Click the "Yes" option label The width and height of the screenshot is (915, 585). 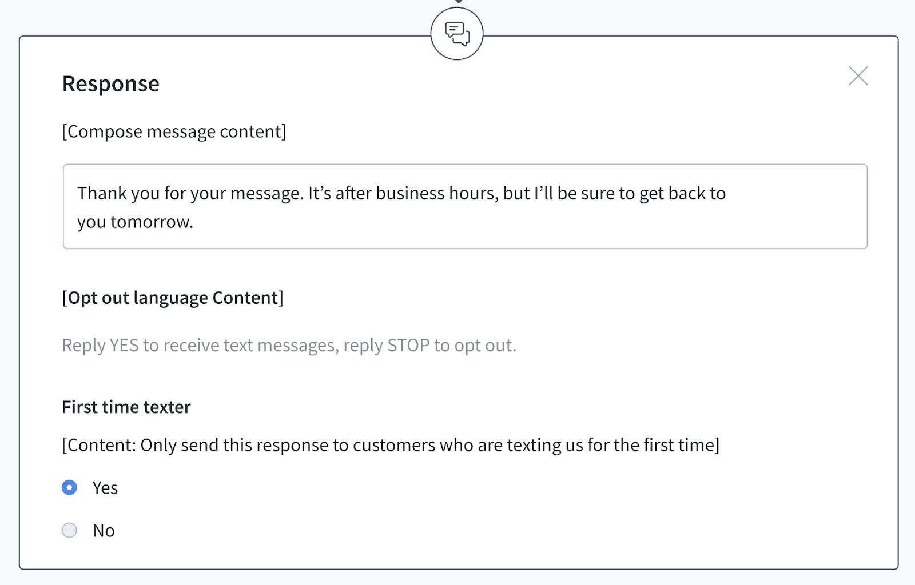click(x=105, y=488)
